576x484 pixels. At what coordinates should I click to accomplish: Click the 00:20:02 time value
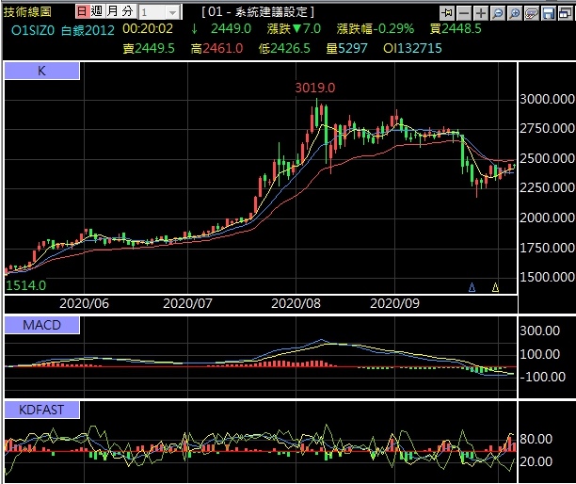pyautogui.click(x=148, y=28)
